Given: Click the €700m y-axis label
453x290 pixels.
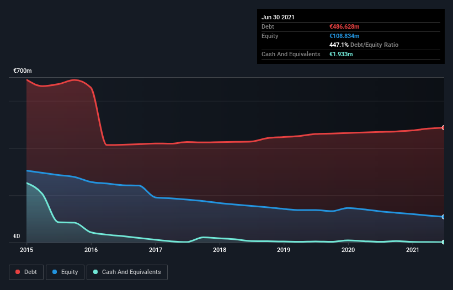Looking at the screenshot, I should pos(23,71).
